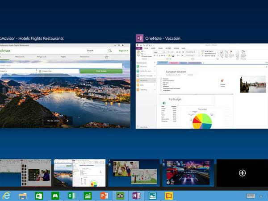
Task: Click the Check Out date field
Action: click(58, 71)
